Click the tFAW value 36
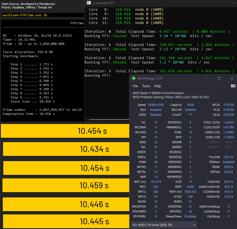The height and width of the screenshot is (229, 237). [x=156, y=162]
